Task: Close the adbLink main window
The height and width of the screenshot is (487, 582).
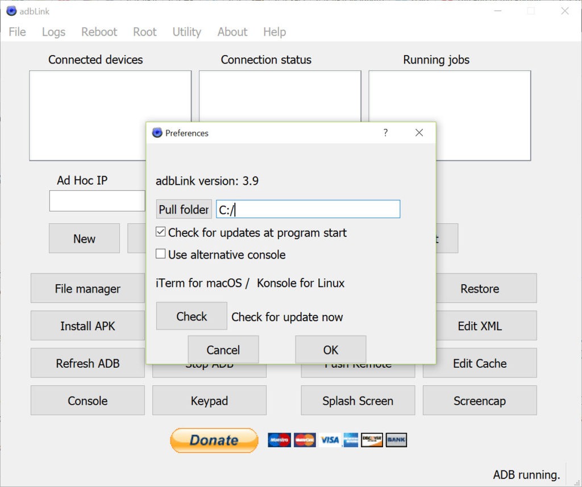Action: pos(564,11)
